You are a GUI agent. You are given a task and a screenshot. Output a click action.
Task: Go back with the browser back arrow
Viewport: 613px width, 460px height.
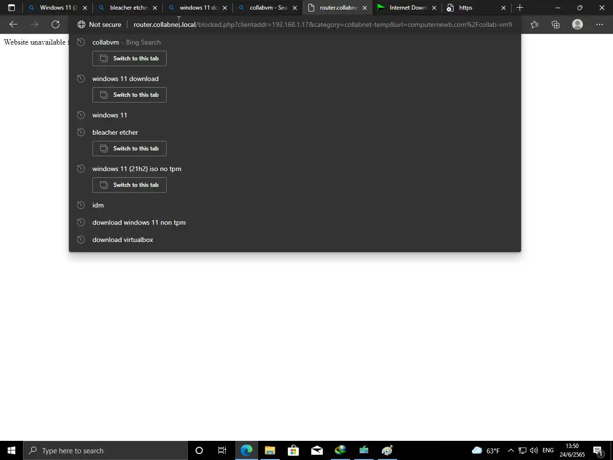pos(13,24)
